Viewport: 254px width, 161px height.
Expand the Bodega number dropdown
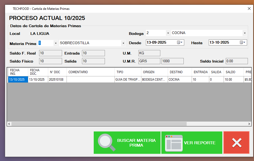click(168, 33)
